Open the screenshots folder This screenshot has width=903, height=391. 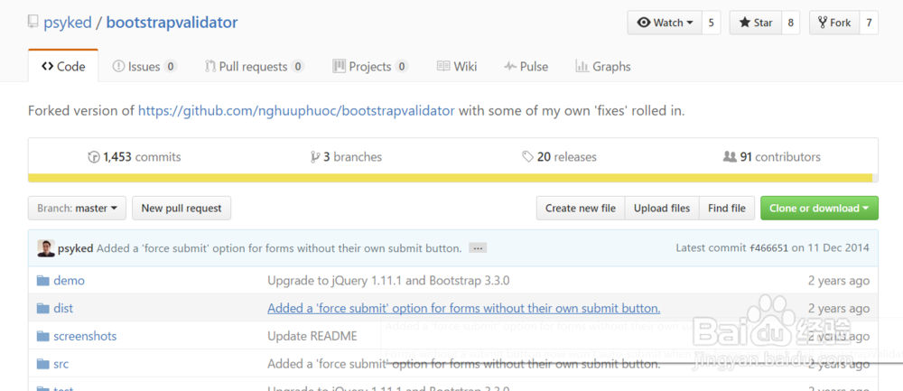click(85, 336)
